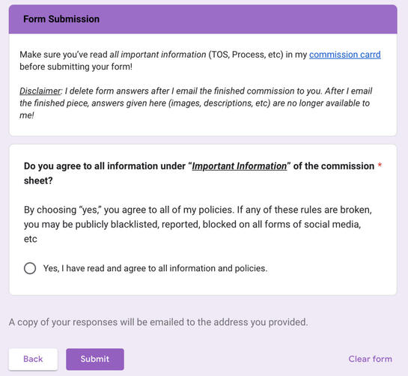Select the "Yes, I have read" radio button
Viewport: 408px width, 376px height.
tap(30, 268)
